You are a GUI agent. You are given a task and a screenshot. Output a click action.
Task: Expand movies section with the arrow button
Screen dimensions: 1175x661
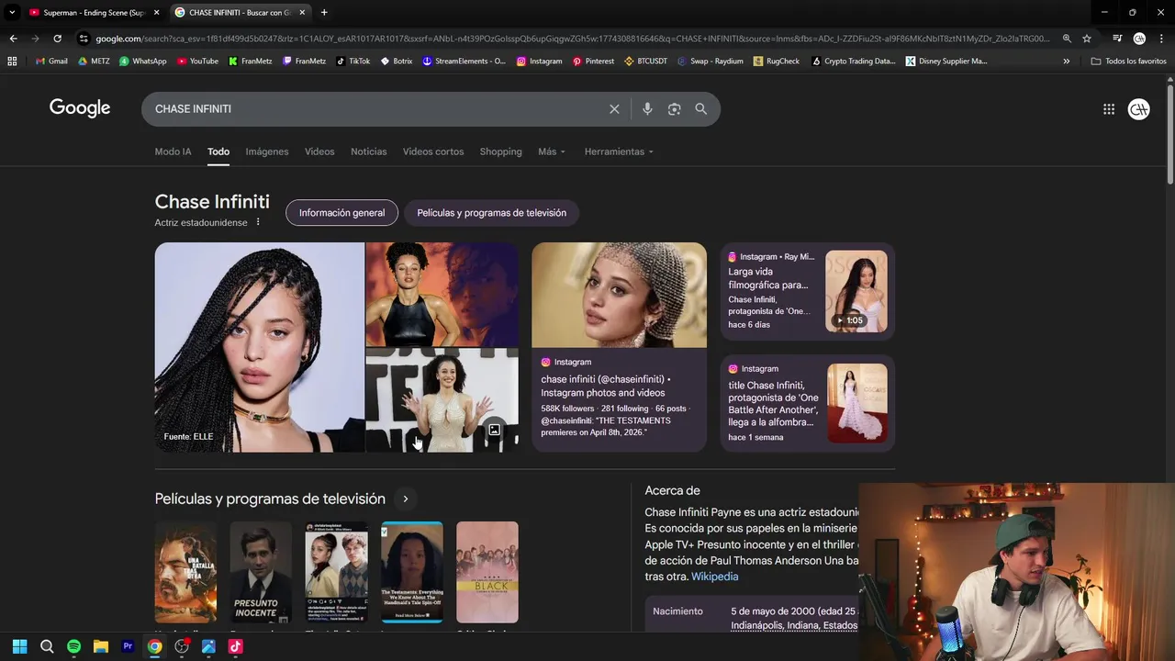405,499
